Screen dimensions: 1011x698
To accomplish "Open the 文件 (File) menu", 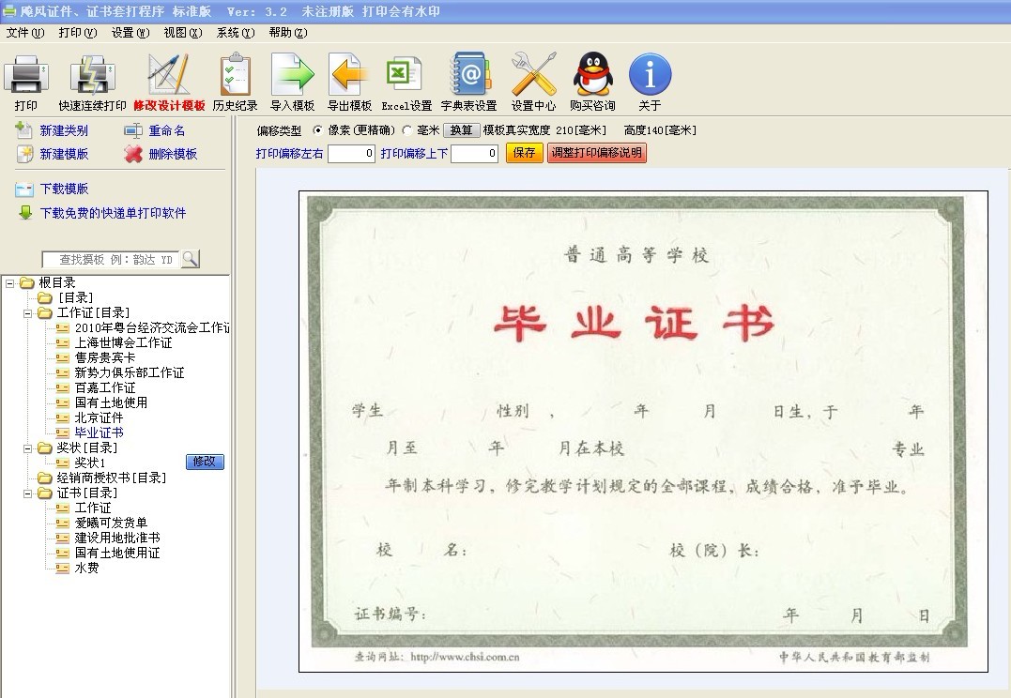I will click(x=24, y=32).
